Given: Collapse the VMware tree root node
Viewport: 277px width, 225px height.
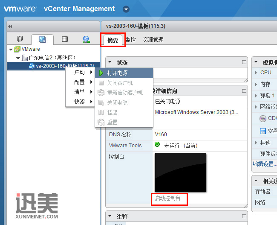Looking at the screenshot, I should [11, 50].
